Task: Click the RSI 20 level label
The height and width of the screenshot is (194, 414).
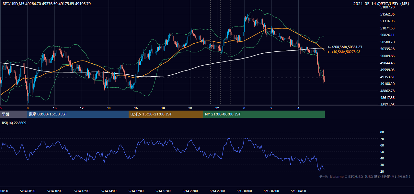Action: (x=382, y=171)
